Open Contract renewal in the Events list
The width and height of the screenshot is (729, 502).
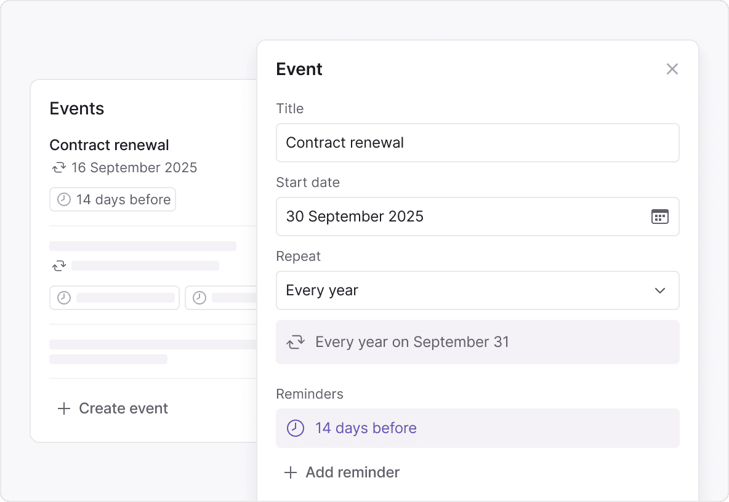tap(110, 145)
